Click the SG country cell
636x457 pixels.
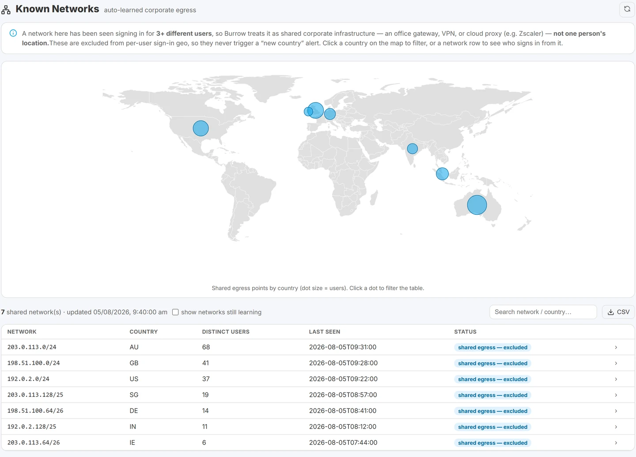pyautogui.click(x=134, y=395)
